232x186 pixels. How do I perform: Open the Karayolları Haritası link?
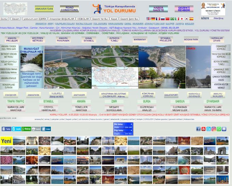16,109
